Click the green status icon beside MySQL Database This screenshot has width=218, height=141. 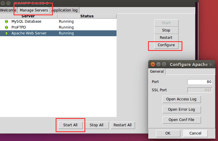pyautogui.click(x=6, y=21)
